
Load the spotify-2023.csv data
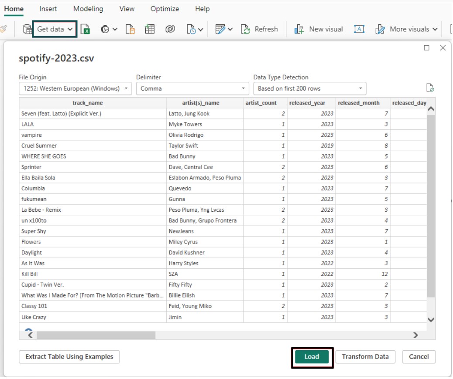click(312, 356)
